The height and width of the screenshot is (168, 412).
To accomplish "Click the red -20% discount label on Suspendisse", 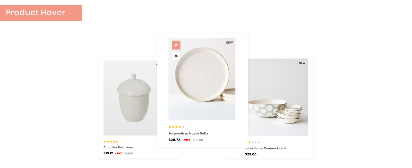I will (186, 140).
